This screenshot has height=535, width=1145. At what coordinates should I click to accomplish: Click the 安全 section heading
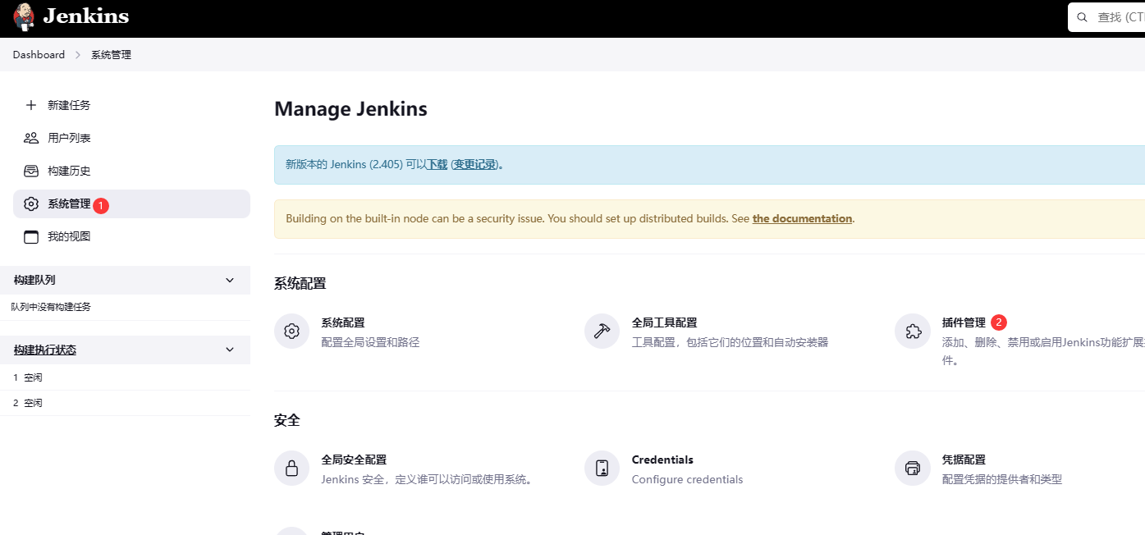[287, 421]
